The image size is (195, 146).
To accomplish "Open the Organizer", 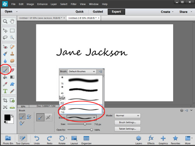I will [86, 140].
